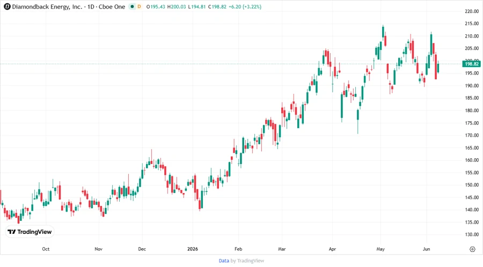This screenshot has height=267, width=483.
Task: Click the Cboe One exchange label
Action: [112, 6]
